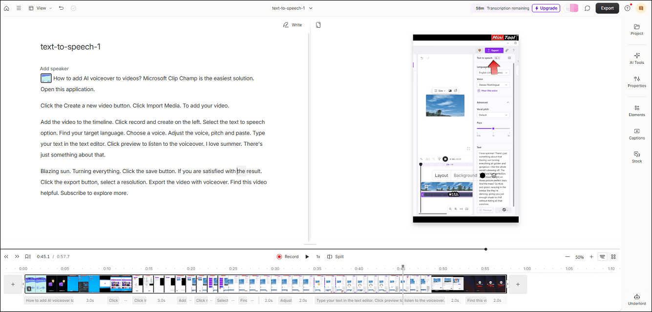Switch to storyboard grid view
The width and height of the screenshot is (652, 312).
(613, 256)
